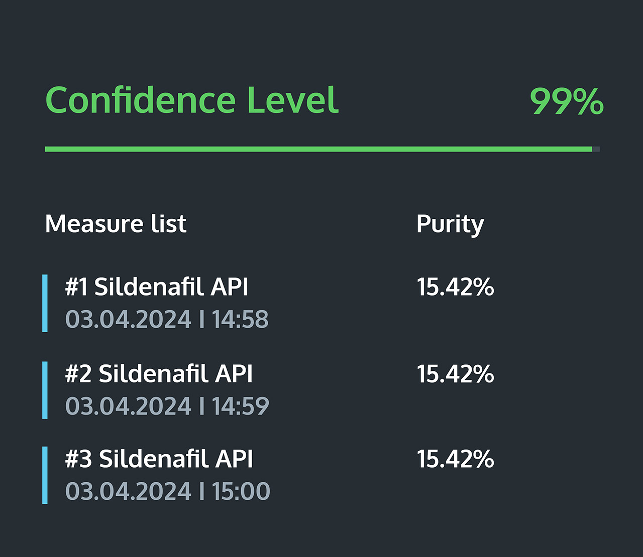Click the 14:59 timestamp
The height and width of the screenshot is (557, 643).
coord(240,406)
